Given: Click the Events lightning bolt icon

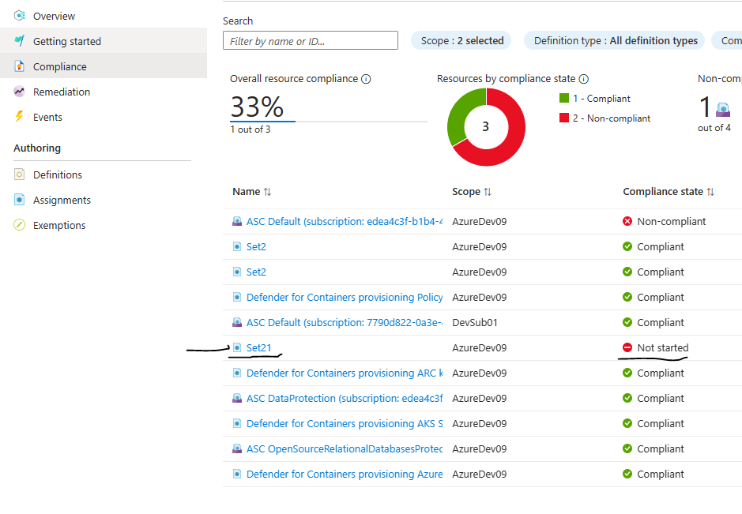Looking at the screenshot, I should pyautogui.click(x=20, y=117).
